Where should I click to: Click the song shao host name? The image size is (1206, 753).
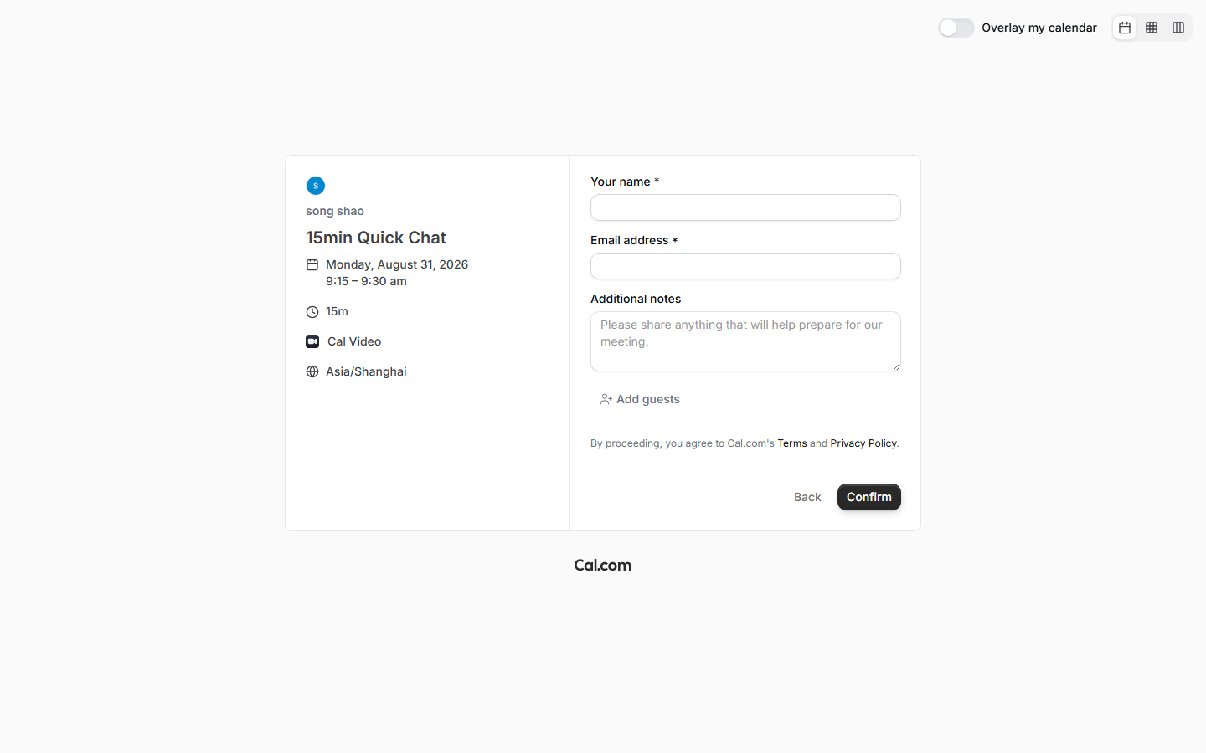(x=335, y=211)
